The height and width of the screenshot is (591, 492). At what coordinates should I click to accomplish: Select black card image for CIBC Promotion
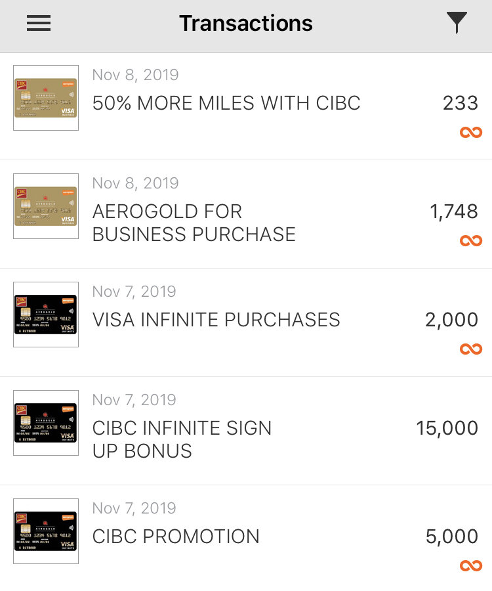(x=46, y=531)
